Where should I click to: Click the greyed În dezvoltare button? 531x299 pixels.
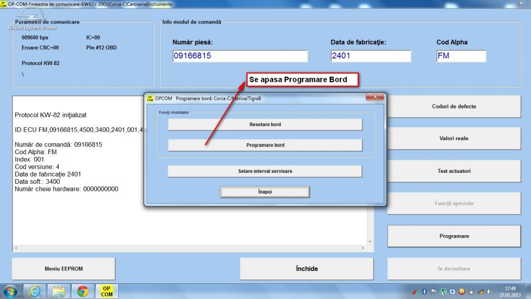coord(454,269)
